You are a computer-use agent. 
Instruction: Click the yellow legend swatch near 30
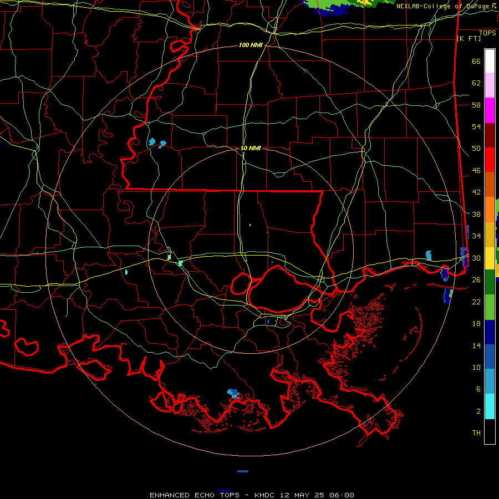[490, 258]
